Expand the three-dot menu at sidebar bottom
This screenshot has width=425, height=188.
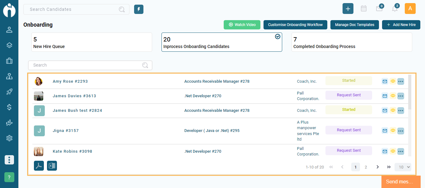point(9,160)
